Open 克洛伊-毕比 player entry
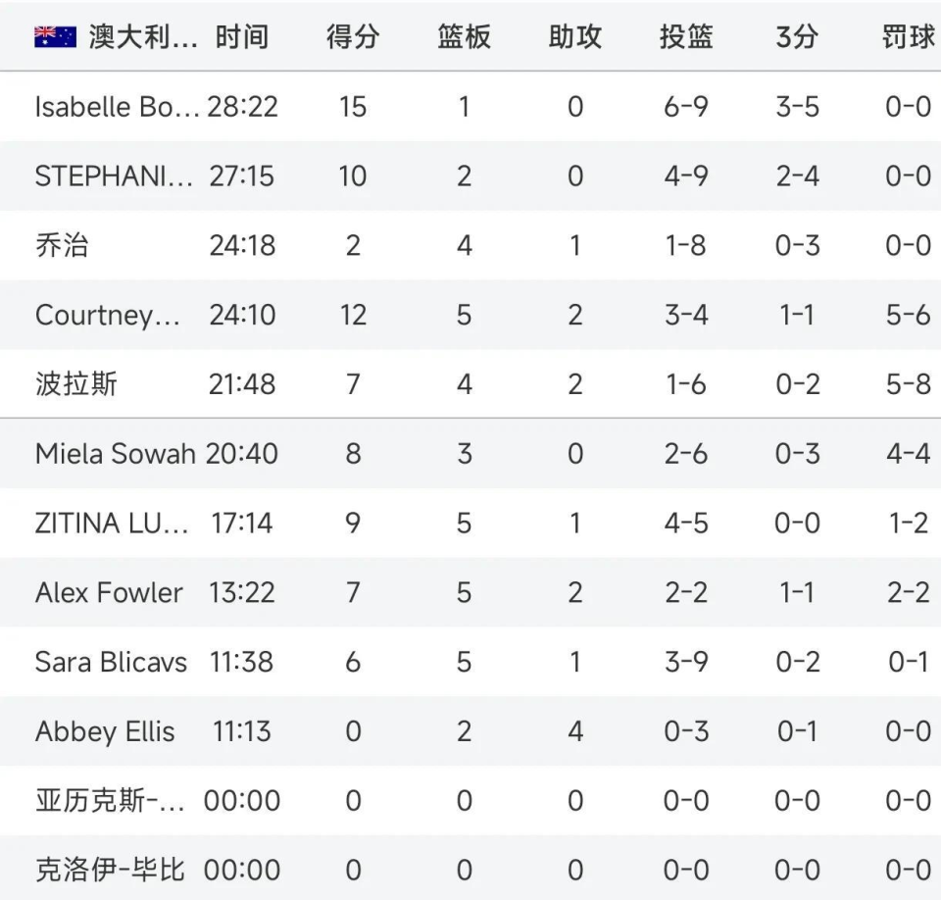Screen dimensions: 941x900 click(109, 870)
